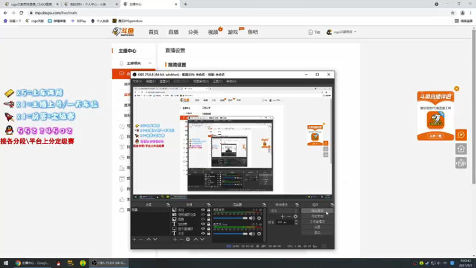Close the 斗鱼直播伴侣 floating ad
476x268 pixels.
(x=456, y=88)
